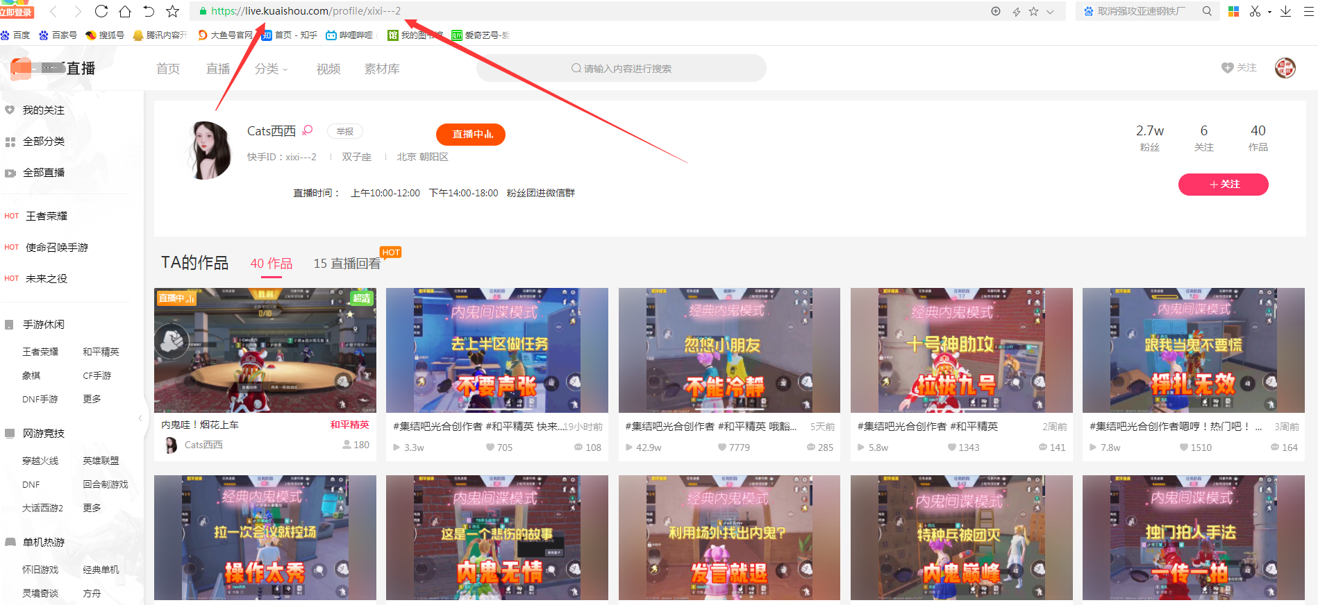Open the browser home page icon
Screen dimensions: 1318x605
click(x=125, y=11)
